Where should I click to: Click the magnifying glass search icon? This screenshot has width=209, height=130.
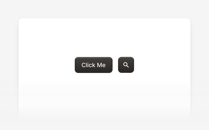coord(126,65)
